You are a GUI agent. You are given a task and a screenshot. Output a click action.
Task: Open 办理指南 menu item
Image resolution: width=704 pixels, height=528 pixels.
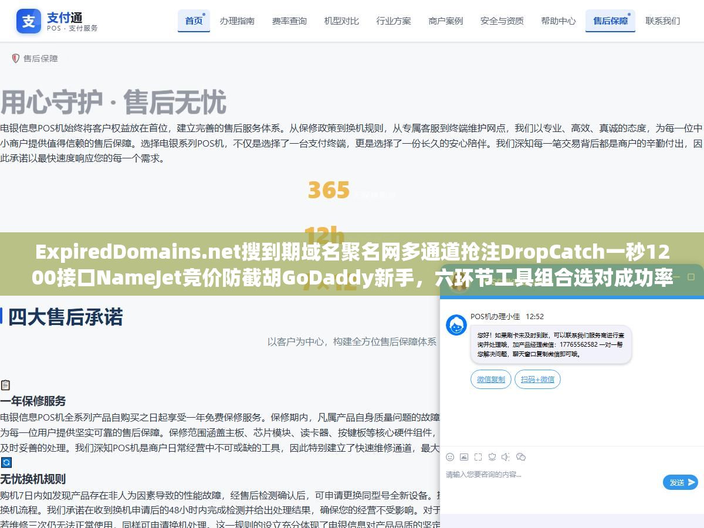click(237, 21)
